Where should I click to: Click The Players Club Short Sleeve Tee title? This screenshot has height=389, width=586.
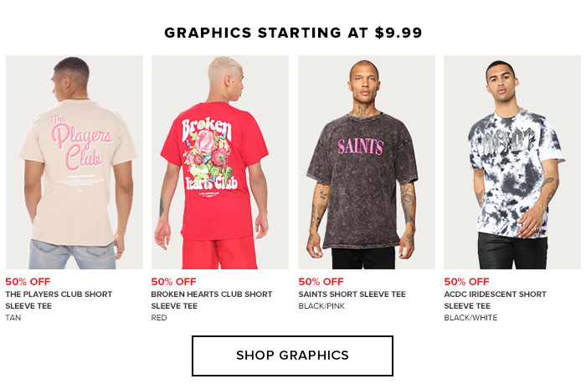(59, 299)
